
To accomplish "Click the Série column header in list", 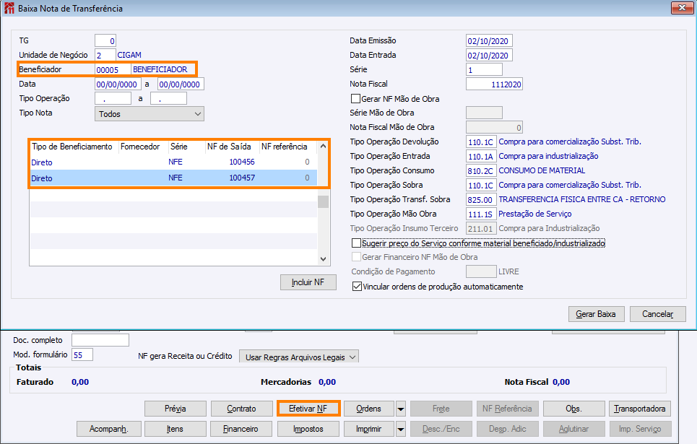I will [x=186, y=147].
